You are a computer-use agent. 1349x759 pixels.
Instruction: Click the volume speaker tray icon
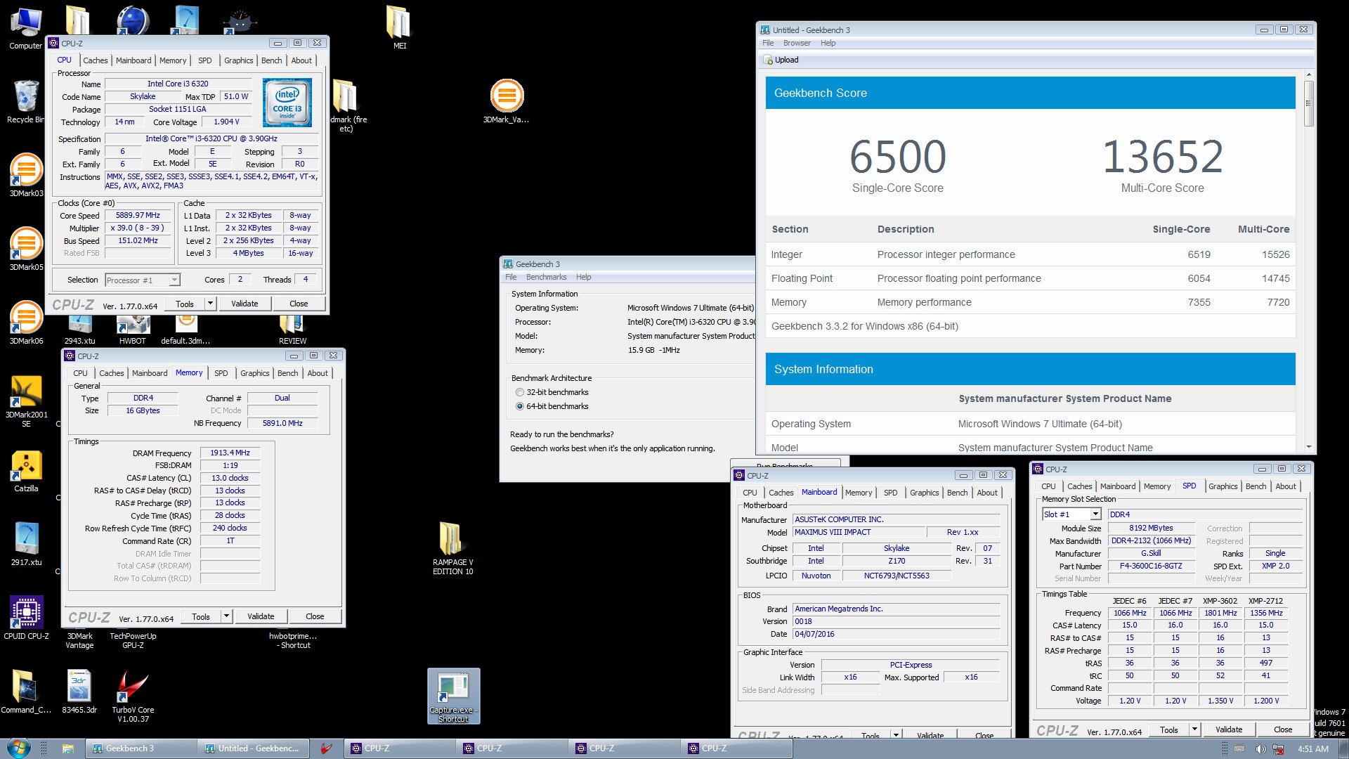point(1260,749)
